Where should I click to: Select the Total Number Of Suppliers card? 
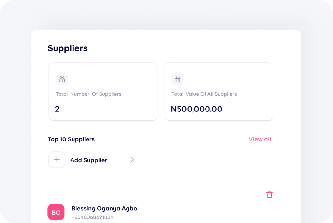(103, 92)
